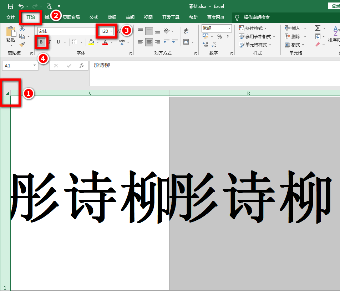The image size is (340, 291).
Task: Open the font size 120 dropdown
Action: pyautogui.click(x=111, y=31)
